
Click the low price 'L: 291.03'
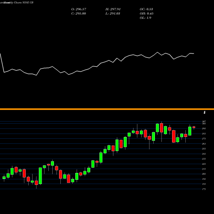pos(113,14)
